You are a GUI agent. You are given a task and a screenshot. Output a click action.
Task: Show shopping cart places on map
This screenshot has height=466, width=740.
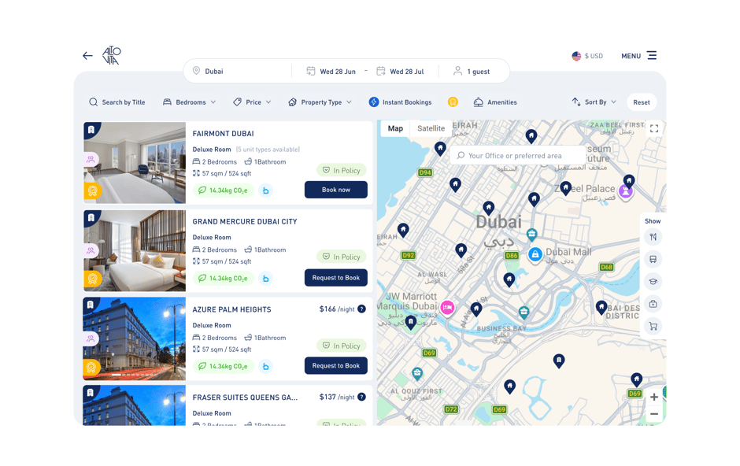[653, 326]
